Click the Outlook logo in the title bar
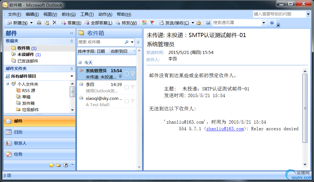 click(x=5, y=5)
